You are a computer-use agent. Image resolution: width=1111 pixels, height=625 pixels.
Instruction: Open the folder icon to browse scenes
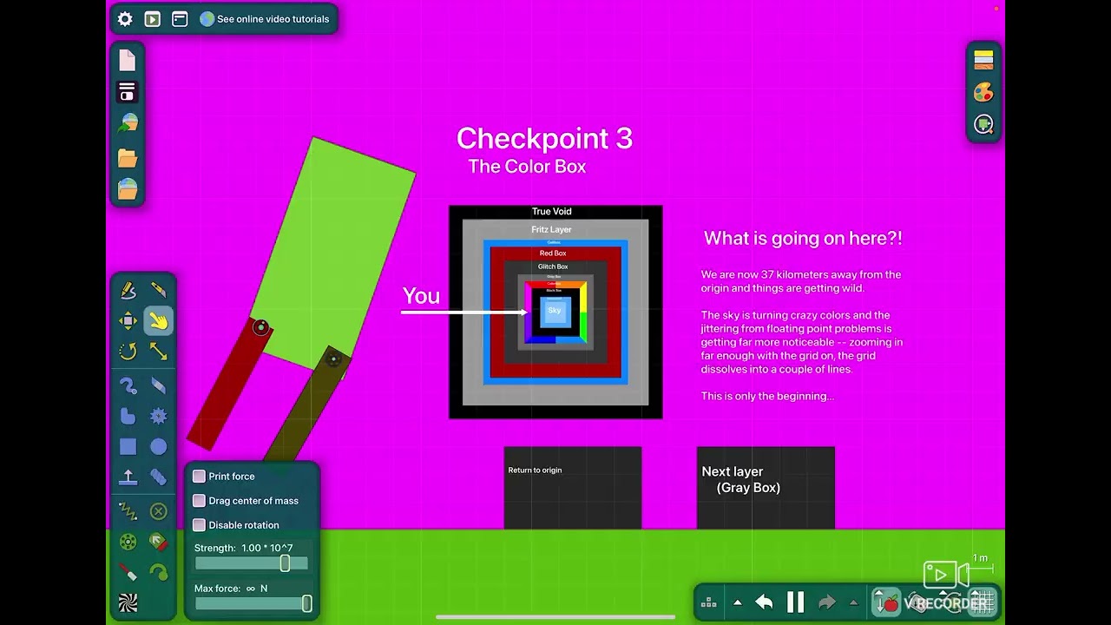coord(128,157)
